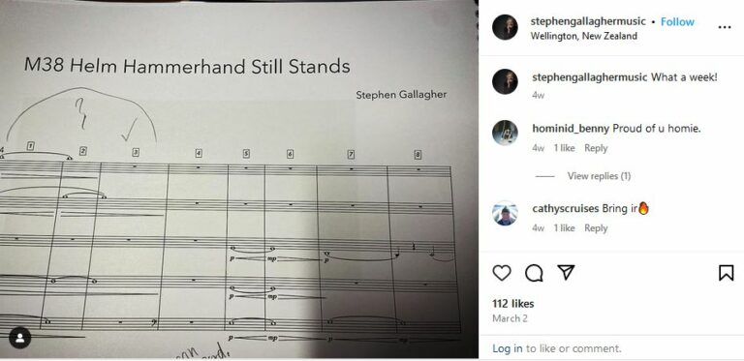Screen dimensions: 744x361
Task: Open Wellington, New Zealand location
Action: click(583, 36)
